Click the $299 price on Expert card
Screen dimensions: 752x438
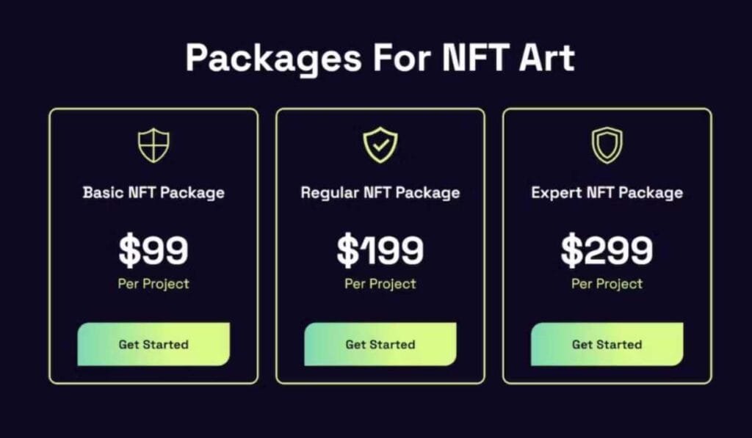(x=607, y=249)
